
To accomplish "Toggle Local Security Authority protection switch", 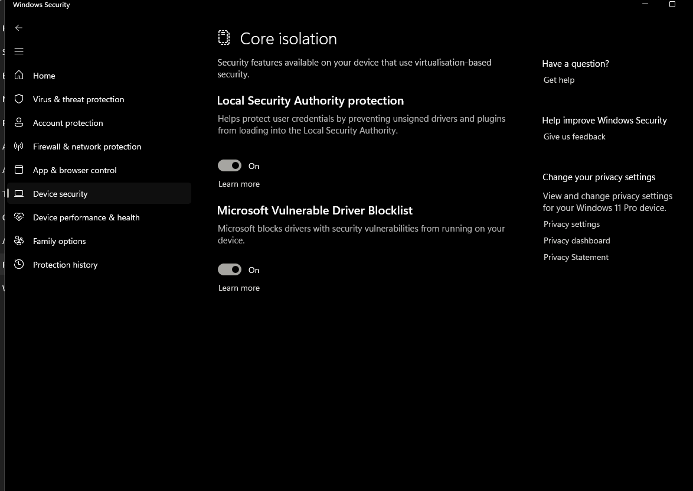I will pyautogui.click(x=230, y=166).
